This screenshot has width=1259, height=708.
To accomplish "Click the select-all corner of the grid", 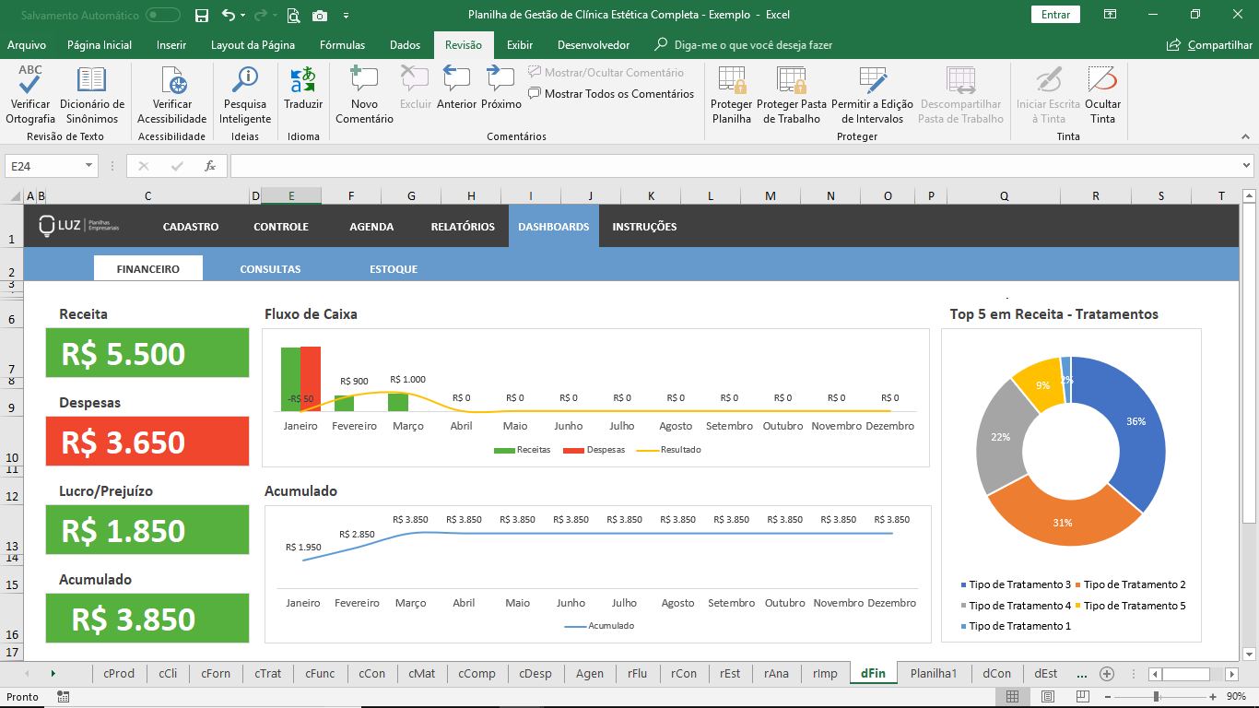I will point(12,195).
